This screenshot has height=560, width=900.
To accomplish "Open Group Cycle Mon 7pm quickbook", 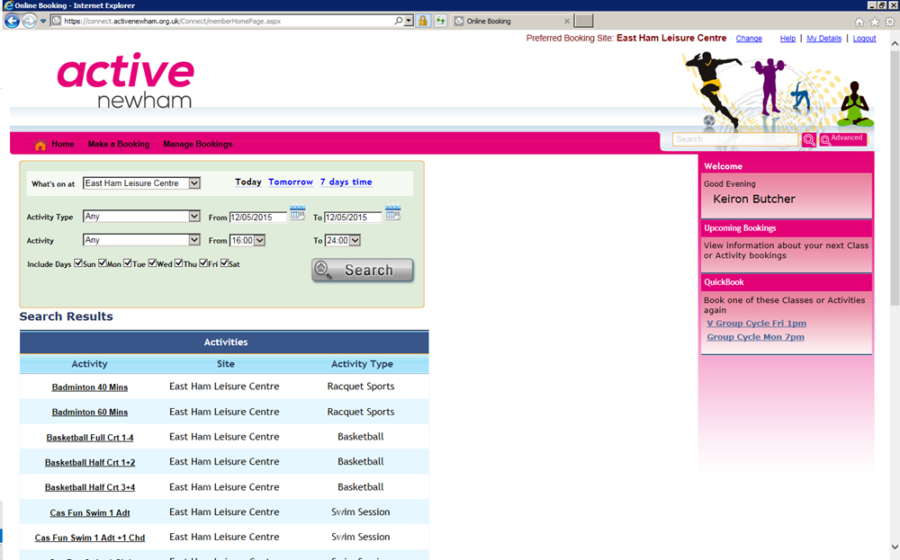I will pyautogui.click(x=755, y=337).
